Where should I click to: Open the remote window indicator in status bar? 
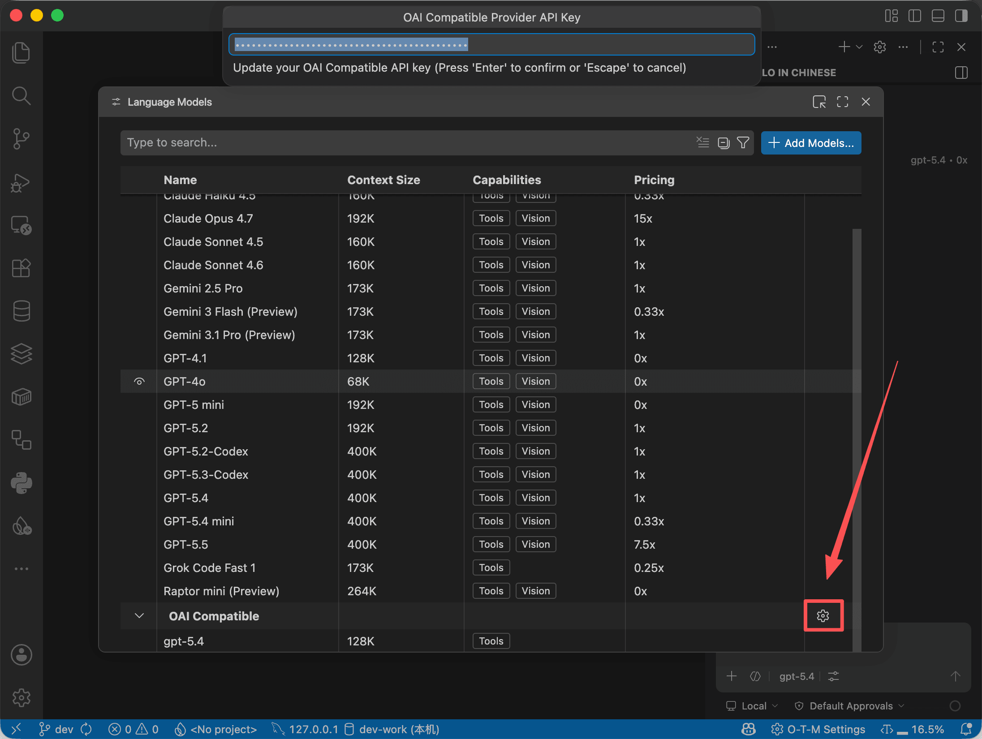pos(16,730)
